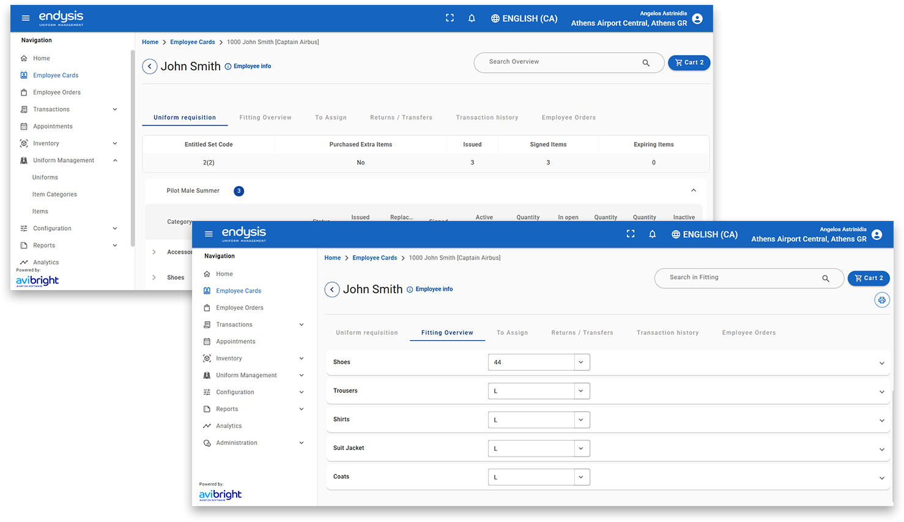Image resolution: width=904 pixels, height=522 pixels.
Task: Select Item Categories in the sidebar submenu
Action: coord(54,195)
